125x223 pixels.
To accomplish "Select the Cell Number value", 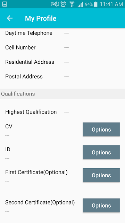I will (66, 47).
